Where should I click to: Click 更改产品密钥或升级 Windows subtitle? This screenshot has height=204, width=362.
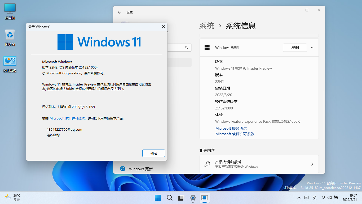[236, 167]
